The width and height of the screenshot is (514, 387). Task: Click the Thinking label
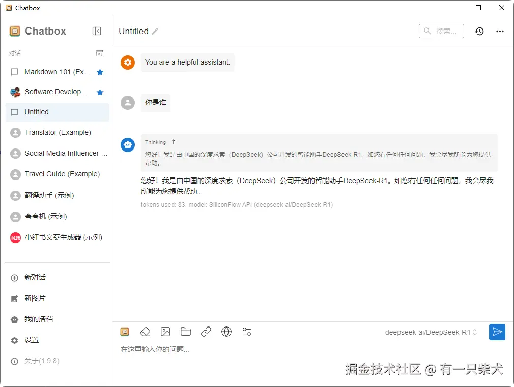pos(155,142)
